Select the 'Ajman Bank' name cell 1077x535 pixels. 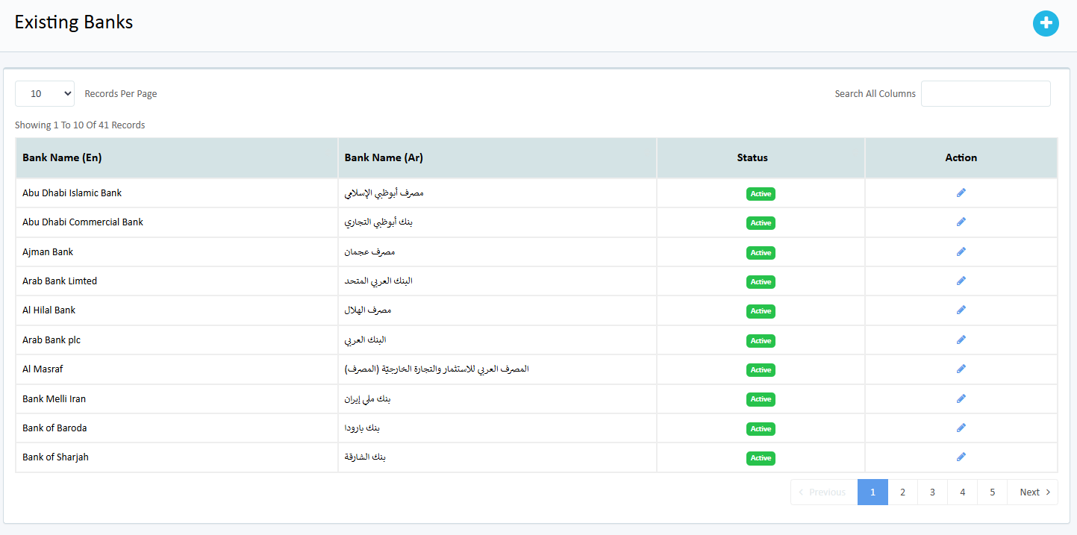tap(177, 252)
